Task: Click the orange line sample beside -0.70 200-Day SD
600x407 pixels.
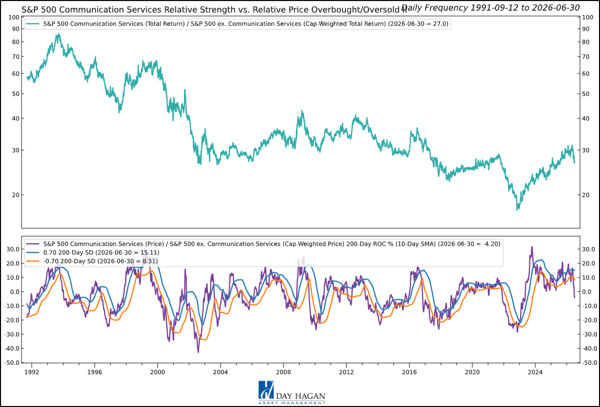Action: (33, 261)
